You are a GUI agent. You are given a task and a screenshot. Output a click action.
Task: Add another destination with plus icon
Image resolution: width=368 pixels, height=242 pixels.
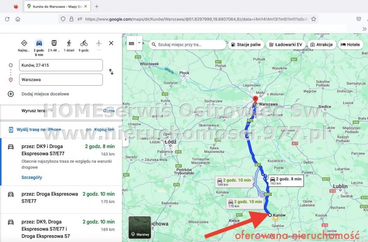(x=11, y=94)
